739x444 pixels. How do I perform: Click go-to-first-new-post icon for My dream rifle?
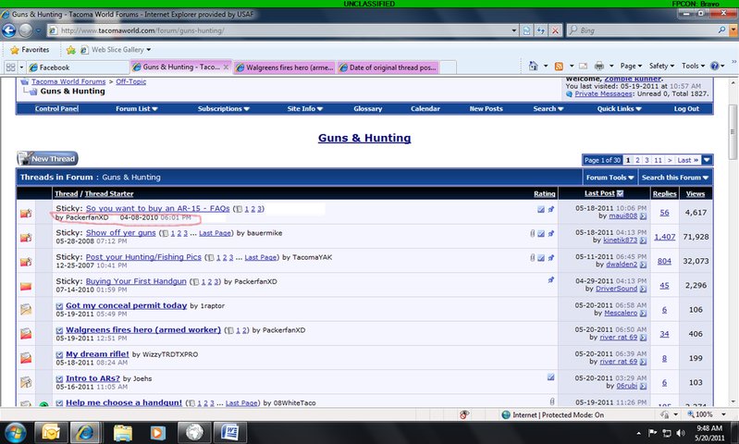click(x=59, y=355)
